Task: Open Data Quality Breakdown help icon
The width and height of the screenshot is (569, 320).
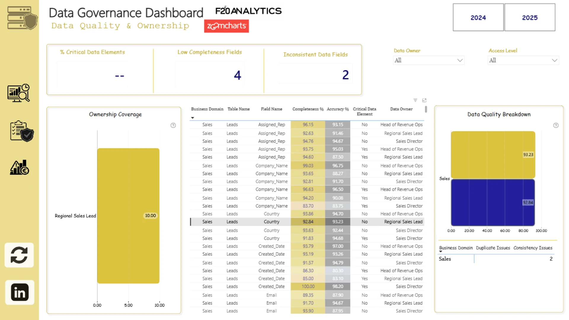Action: point(556,125)
